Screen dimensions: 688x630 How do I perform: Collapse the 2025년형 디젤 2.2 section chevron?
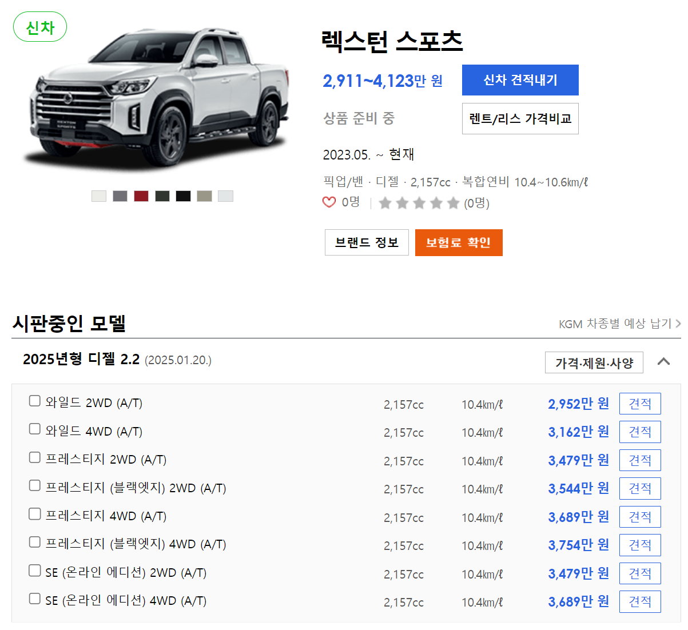click(663, 361)
